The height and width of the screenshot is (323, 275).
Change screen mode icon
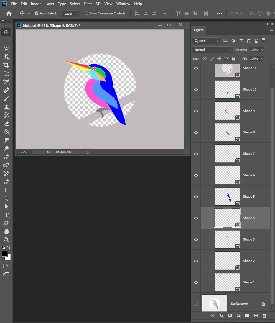[6, 274]
